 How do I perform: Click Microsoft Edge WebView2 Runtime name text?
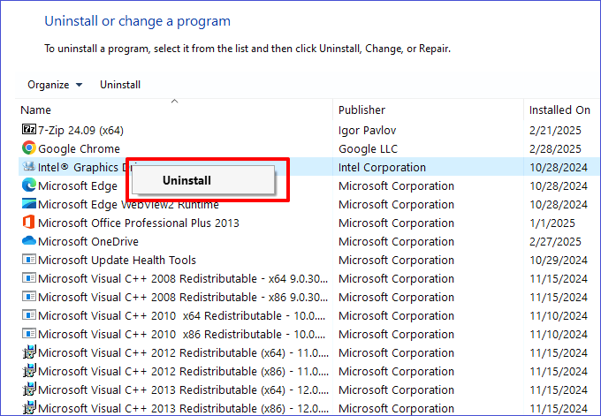tap(128, 205)
